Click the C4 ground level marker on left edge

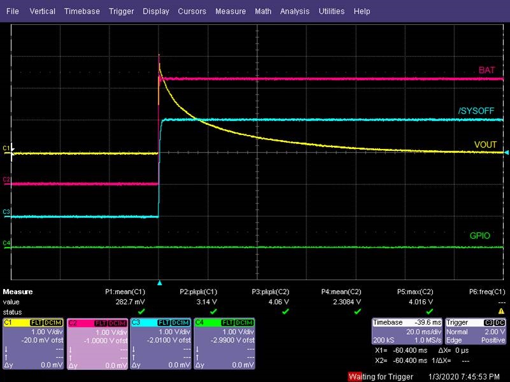[6, 243]
